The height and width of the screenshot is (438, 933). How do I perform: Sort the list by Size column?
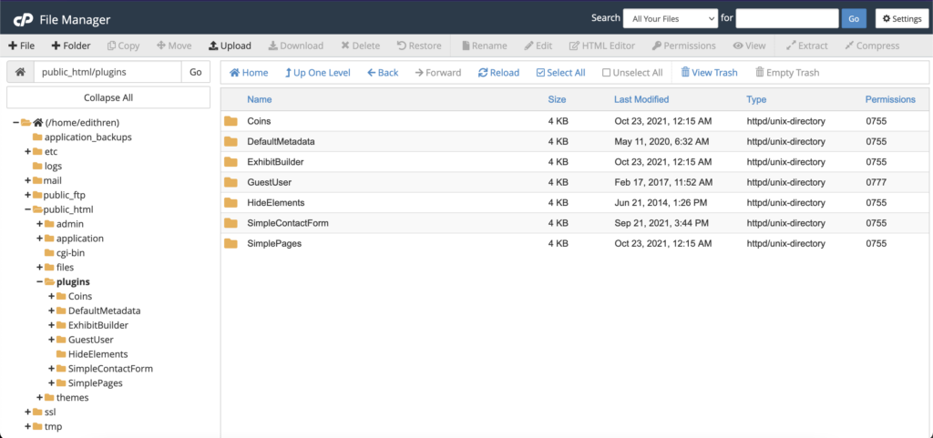pyautogui.click(x=557, y=100)
